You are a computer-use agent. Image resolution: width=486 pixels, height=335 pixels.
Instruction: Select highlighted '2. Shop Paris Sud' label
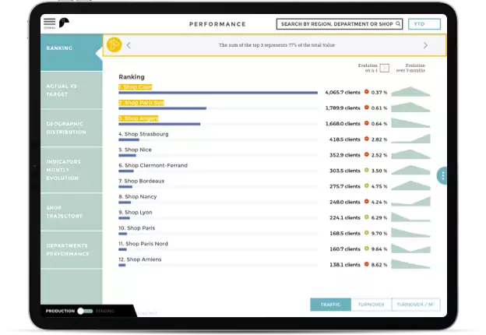pos(141,103)
